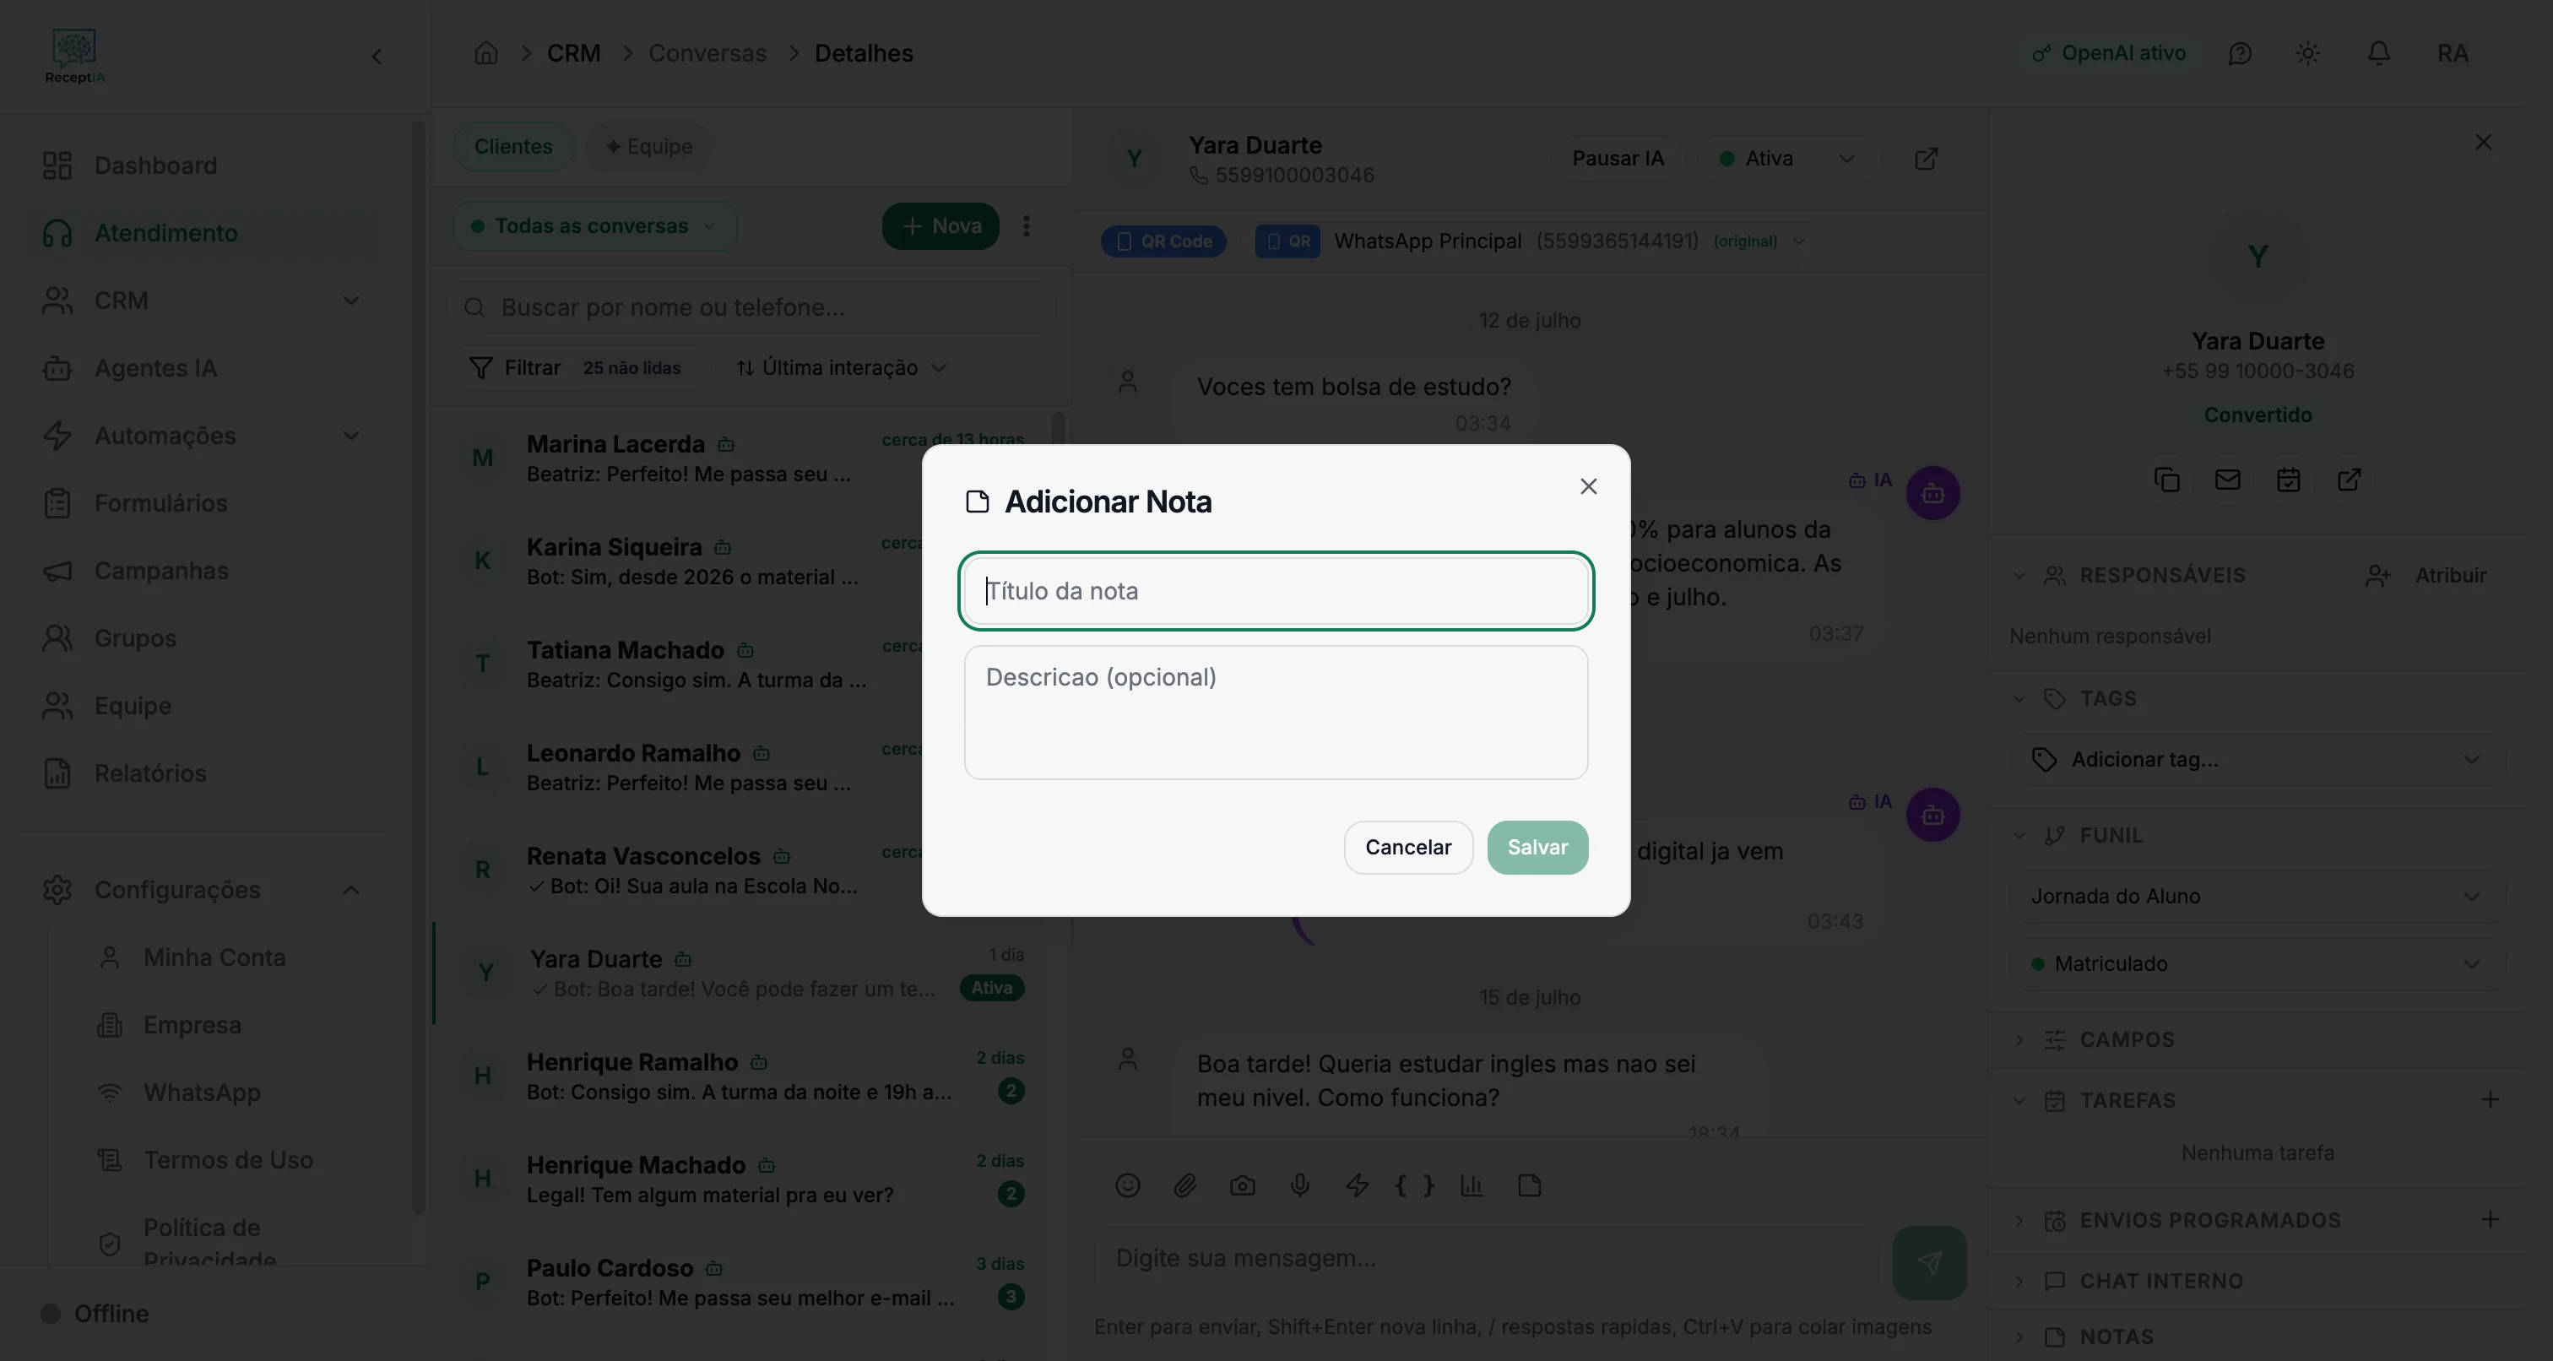Open the home breadcrumb icon

tap(485, 52)
